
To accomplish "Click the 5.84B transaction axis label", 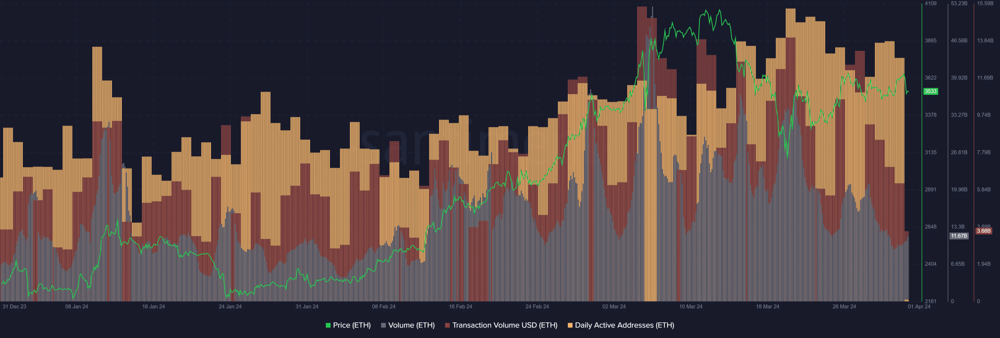I will pos(984,189).
